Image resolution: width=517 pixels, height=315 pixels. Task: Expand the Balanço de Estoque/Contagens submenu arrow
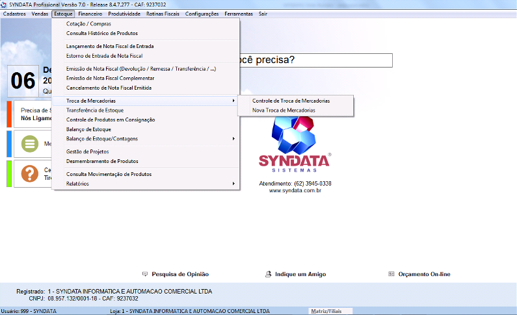point(233,139)
